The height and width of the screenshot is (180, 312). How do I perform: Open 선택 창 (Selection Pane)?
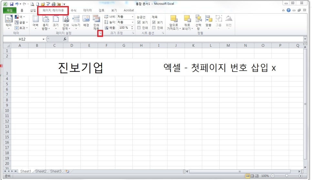(198, 23)
